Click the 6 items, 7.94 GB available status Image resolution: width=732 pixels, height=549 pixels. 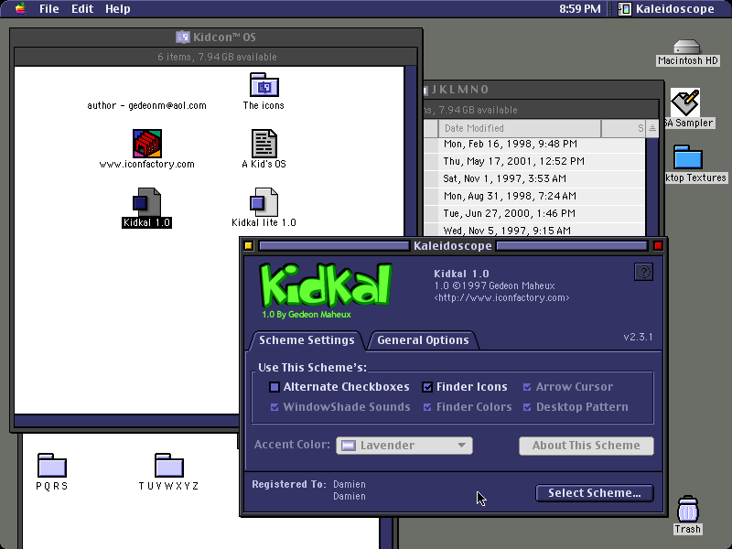[x=217, y=57]
